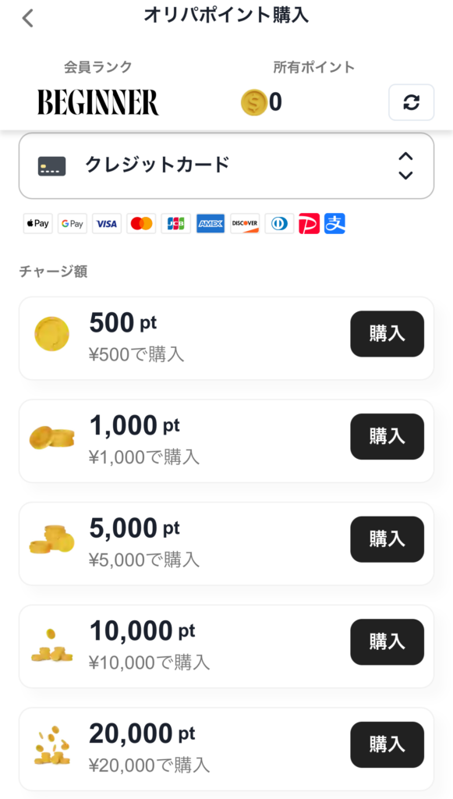This screenshot has height=799, width=453.
Task: Tap 購入 next to 10,000 pt
Action: pos(387,642)
